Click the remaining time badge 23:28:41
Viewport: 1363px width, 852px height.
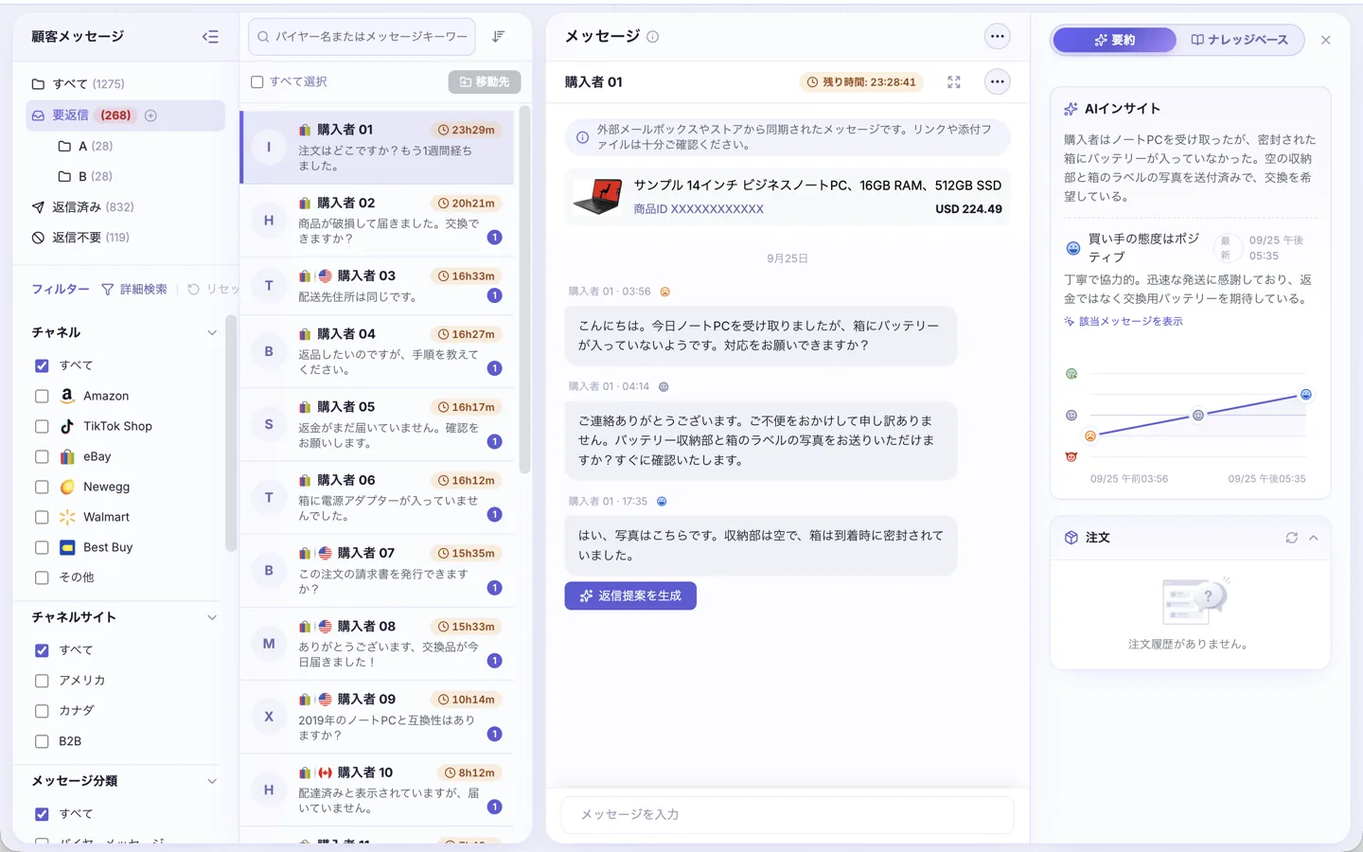[861, 82]
